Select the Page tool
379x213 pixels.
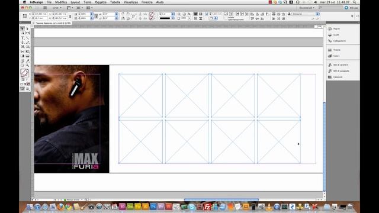click(23, 33)
